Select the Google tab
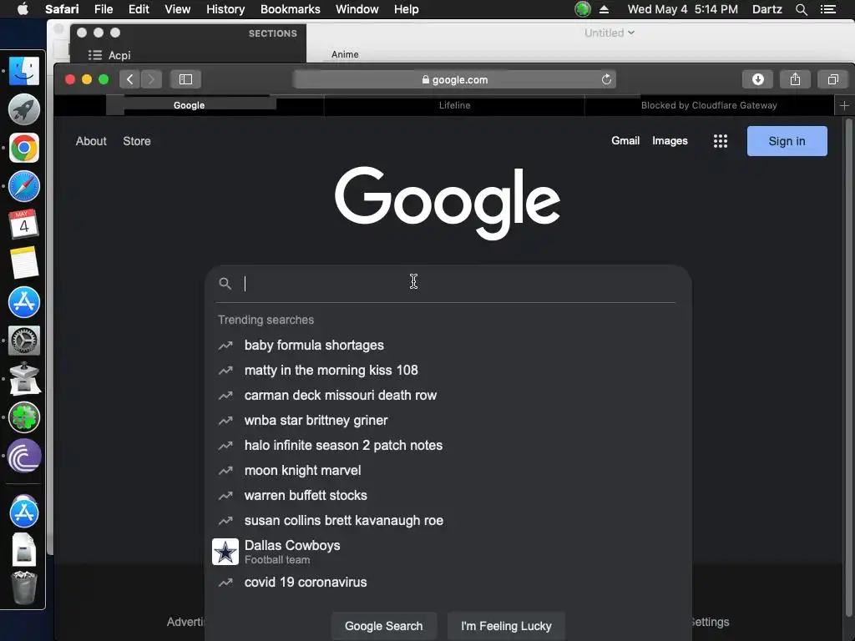The image size is (855, 641). [x=190, y=105]
